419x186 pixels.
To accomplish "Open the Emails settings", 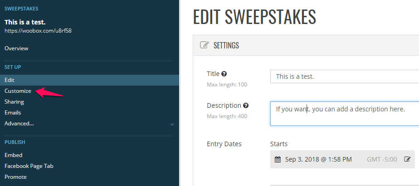I will tap(13, 113).
